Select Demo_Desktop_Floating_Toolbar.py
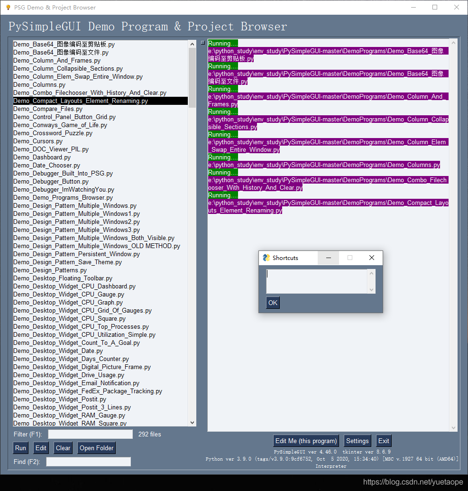The width and height of the screenshot is (468, 491). click(x=100, y=278)
